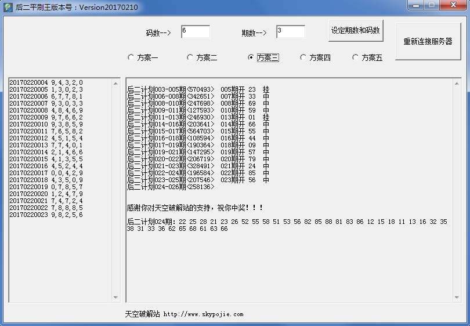
Task: Switch to the 方案四 option
Action: coord(303,57)
